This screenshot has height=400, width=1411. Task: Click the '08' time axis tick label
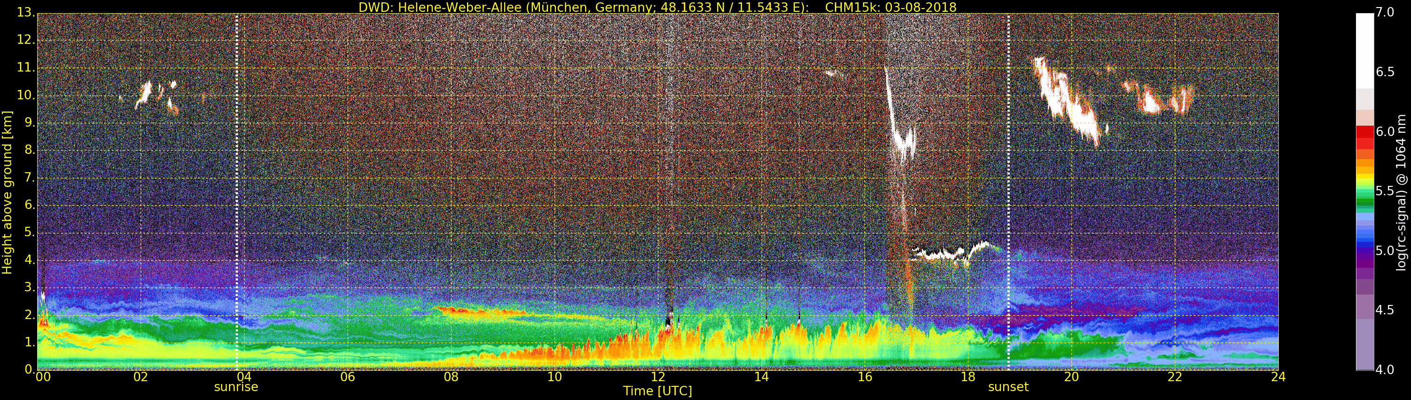coord(451,376)
